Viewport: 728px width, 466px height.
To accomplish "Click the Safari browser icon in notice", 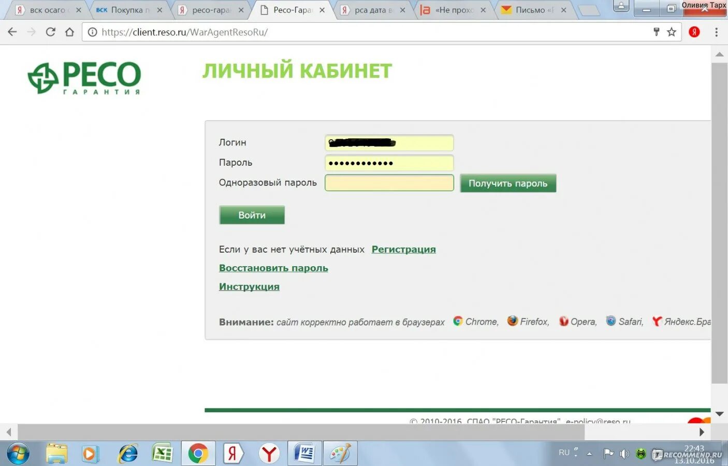I will coord(611,321).
